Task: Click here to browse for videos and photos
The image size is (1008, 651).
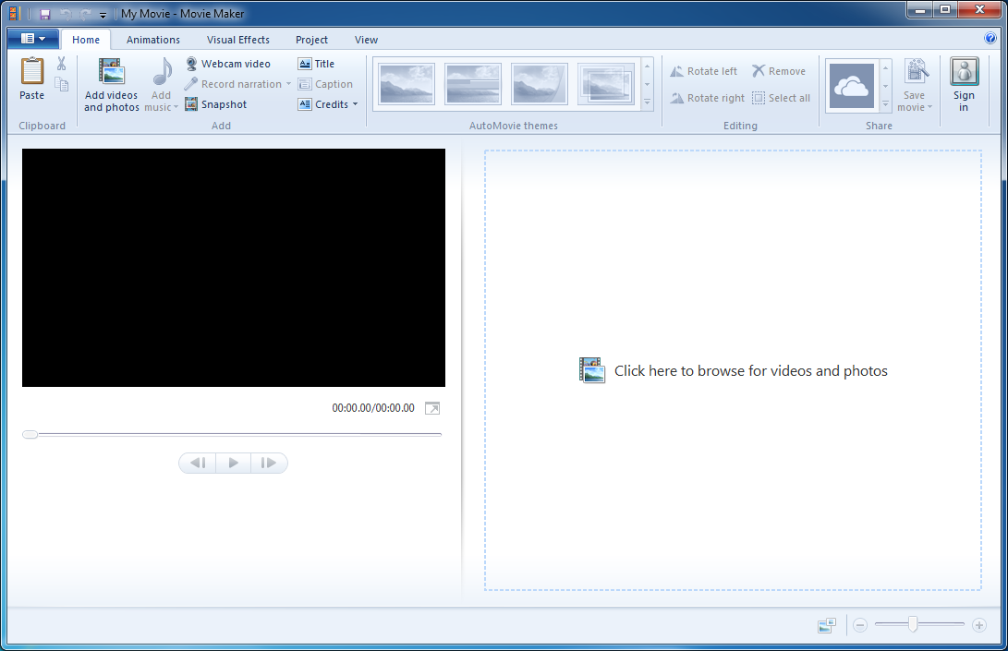Action: (733, 371)
